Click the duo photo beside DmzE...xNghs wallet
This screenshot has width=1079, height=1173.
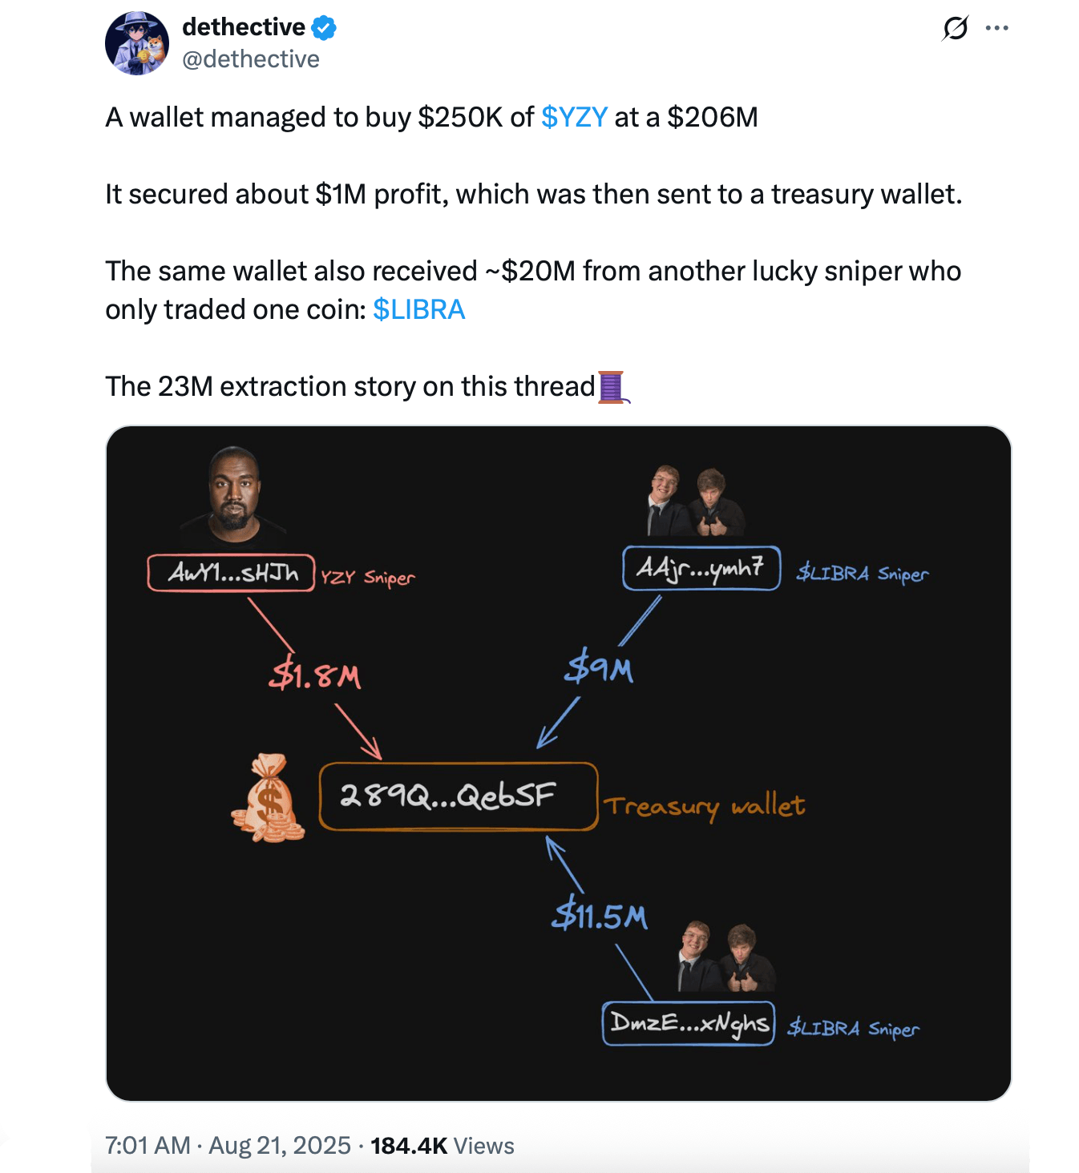click(x=725, y=957)
